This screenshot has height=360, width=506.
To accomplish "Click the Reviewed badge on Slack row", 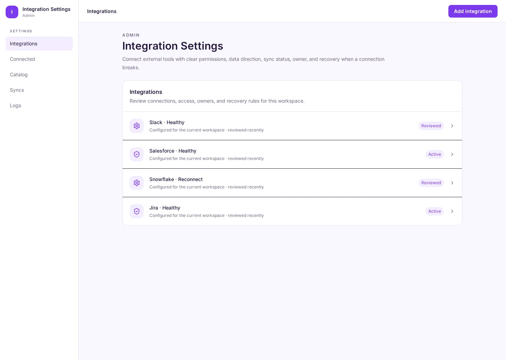I will 431,126.
